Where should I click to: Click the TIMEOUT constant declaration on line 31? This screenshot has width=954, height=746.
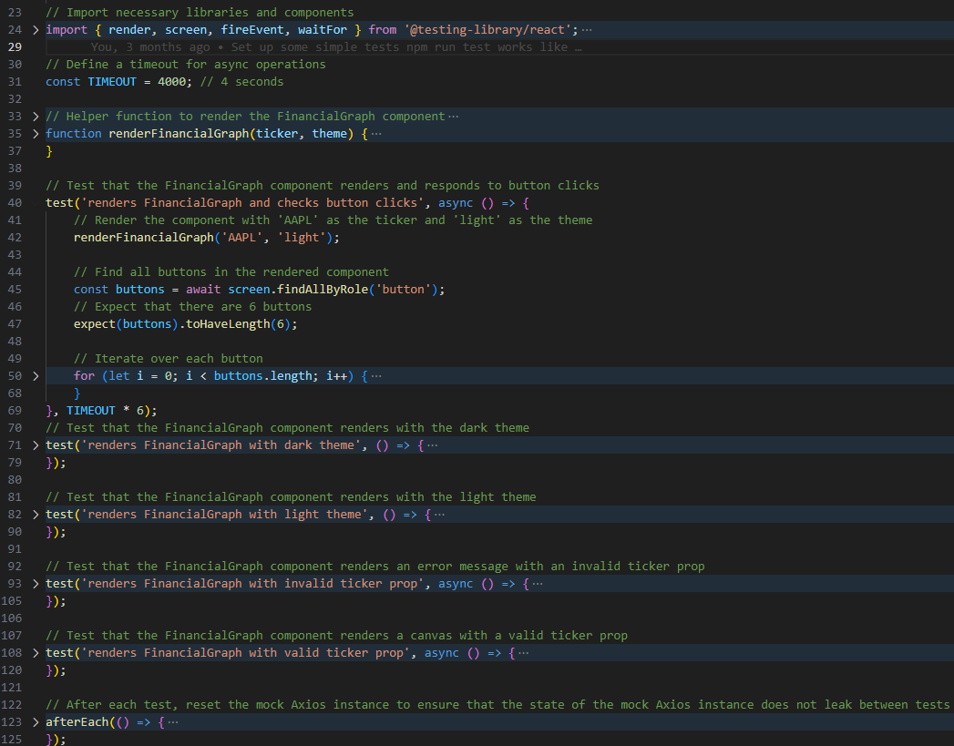pyautogui.click(x=112, y=82)
